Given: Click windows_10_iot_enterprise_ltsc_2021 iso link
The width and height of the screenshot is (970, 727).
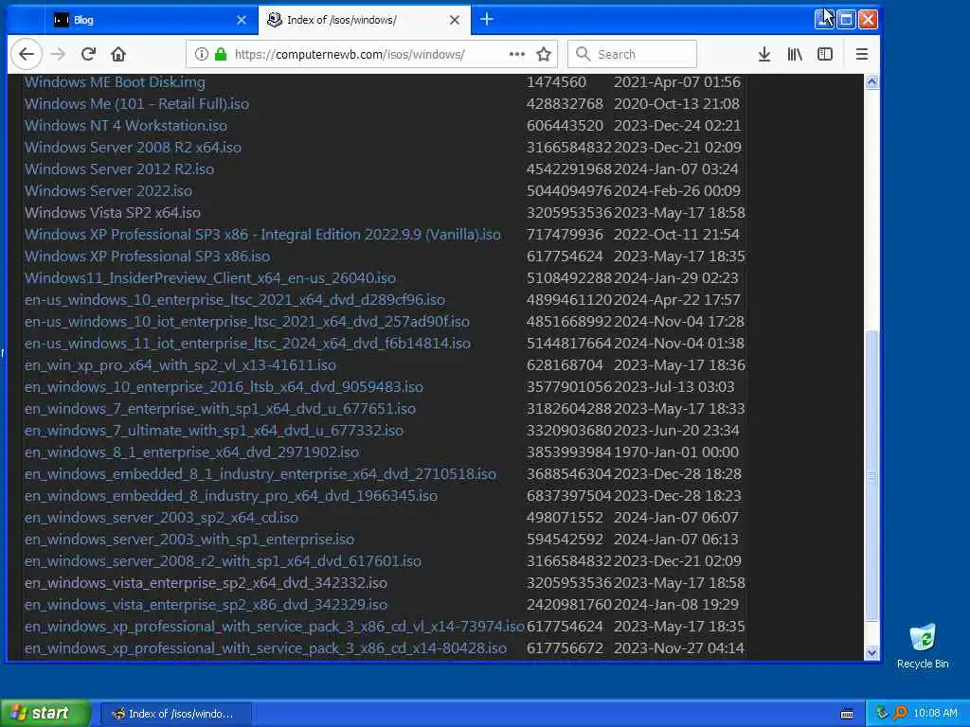Looking at the screenshot, I should pyautogui.click(x=247, y=322).
